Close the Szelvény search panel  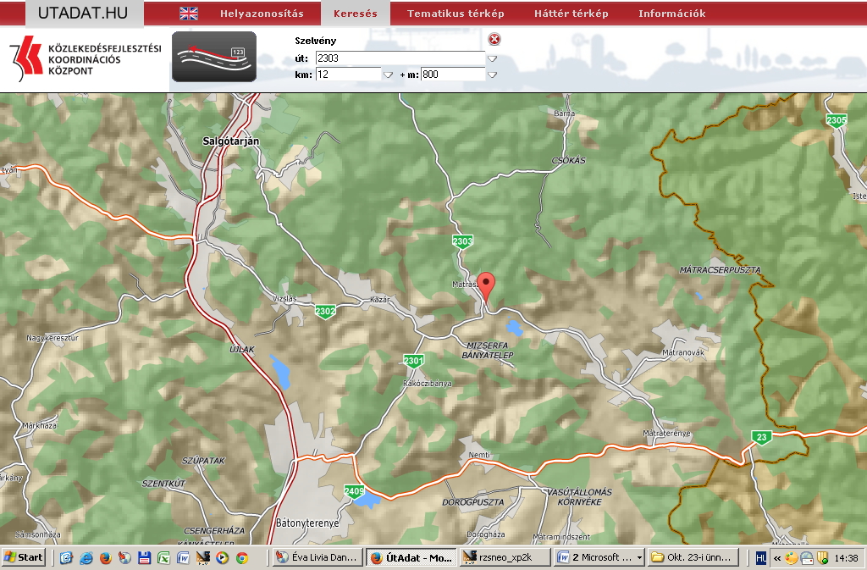point(494,40)
